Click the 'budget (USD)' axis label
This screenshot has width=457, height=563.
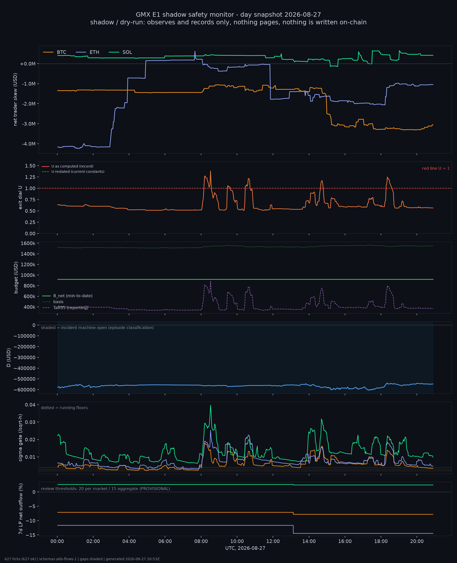click(x=16, y=277)
